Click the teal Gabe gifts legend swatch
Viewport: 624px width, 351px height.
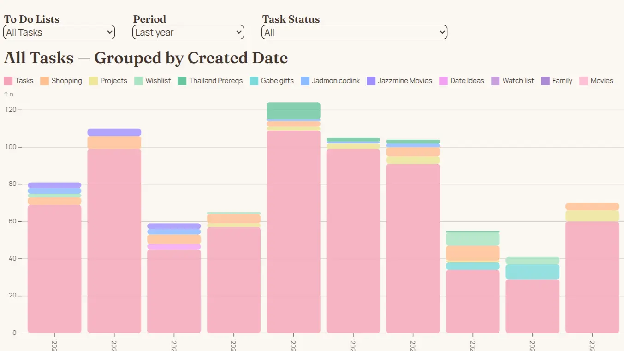tap(254, 81)
